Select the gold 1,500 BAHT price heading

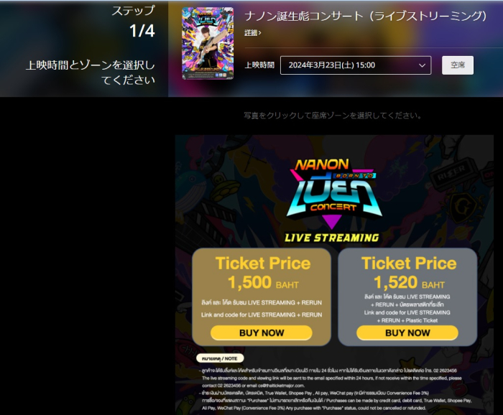[x=263, y=283]
